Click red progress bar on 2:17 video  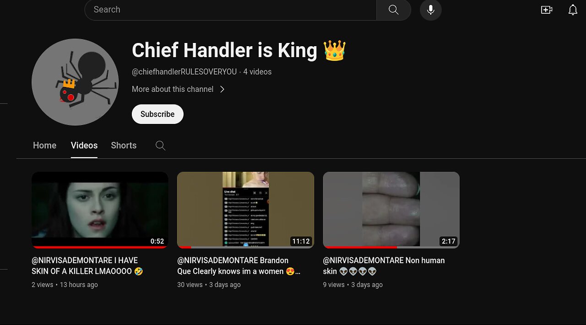[360, 247]
